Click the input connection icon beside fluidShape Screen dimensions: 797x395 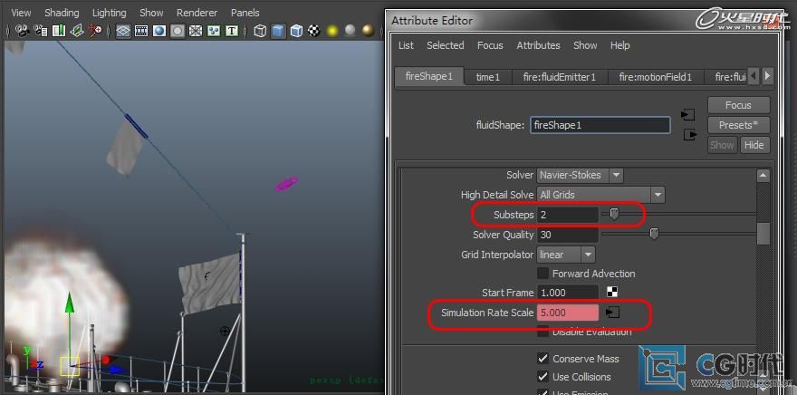coord(687,115)
